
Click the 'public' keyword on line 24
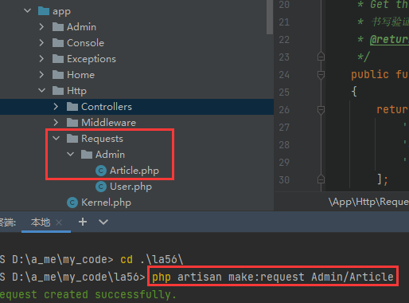[370, 75]
